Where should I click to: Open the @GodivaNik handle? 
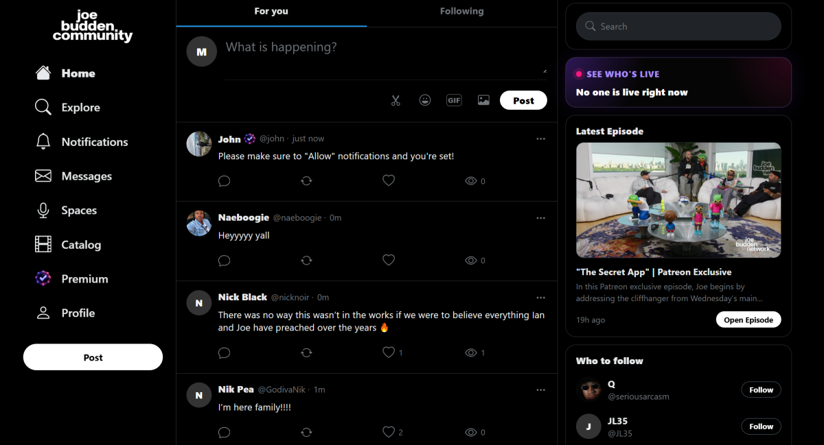point(282,389)
